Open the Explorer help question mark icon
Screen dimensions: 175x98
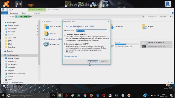coord(173,13)
